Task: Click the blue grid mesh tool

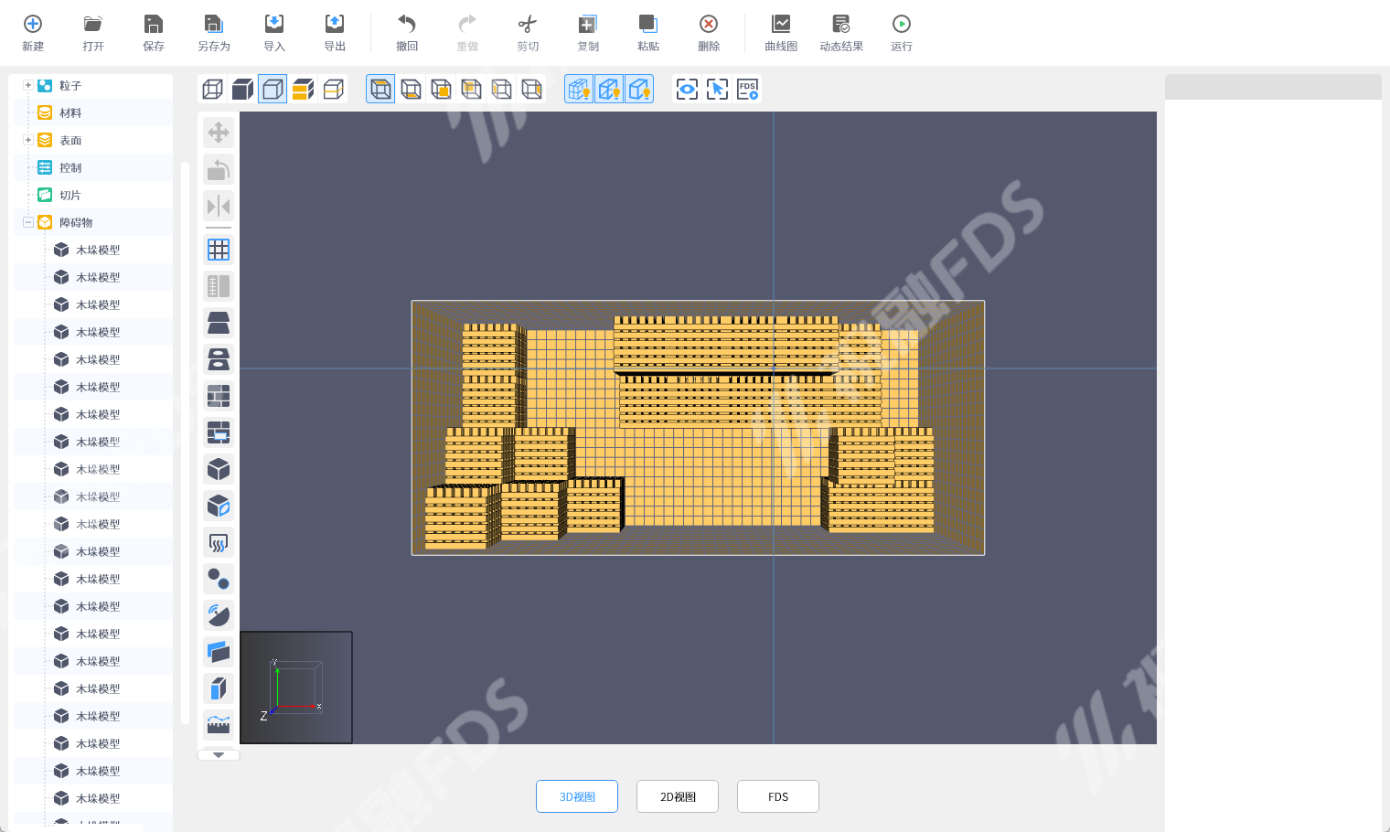Action: point(219,250)
